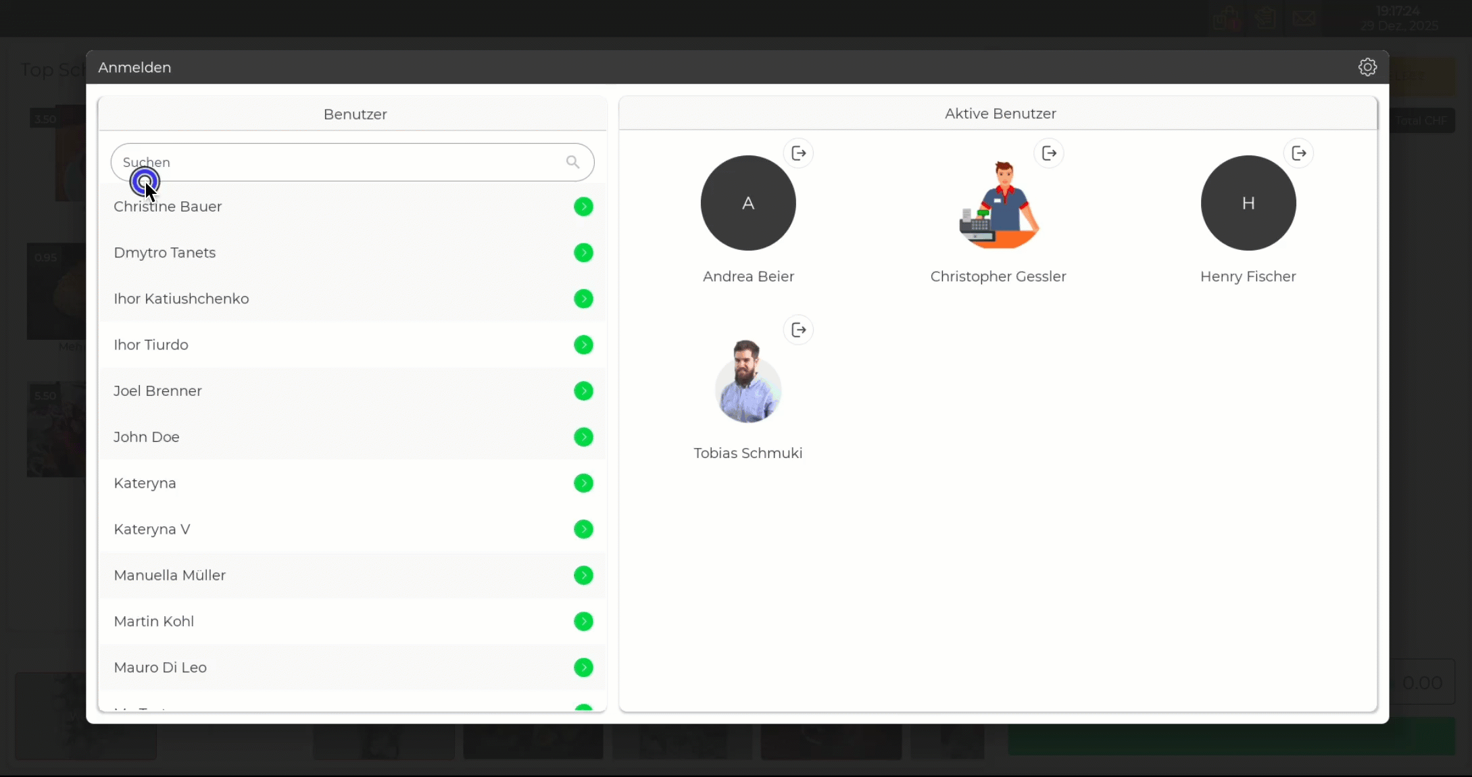Select Kateryna V user entry
This screenshot has height=777, width=1472.
click(152, 529)
